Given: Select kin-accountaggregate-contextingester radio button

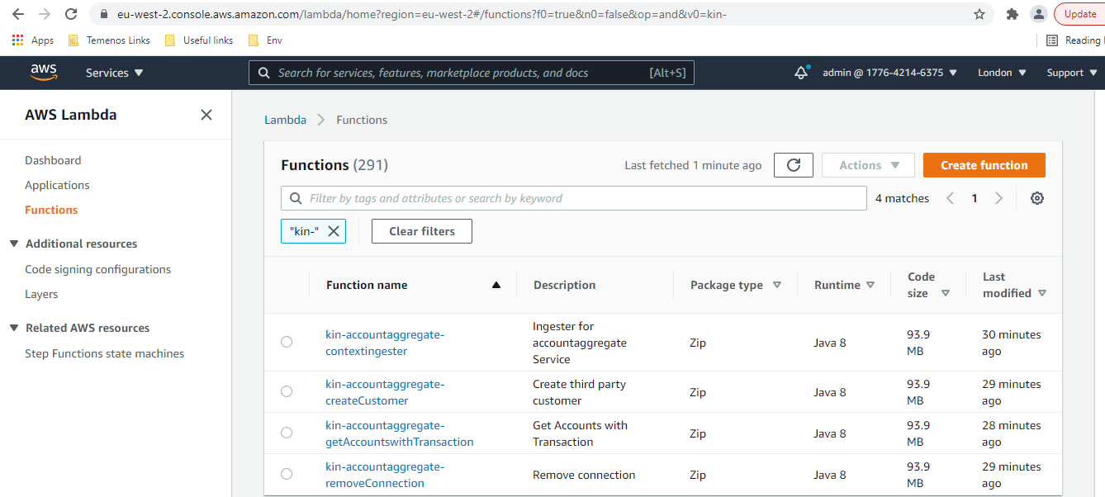Looking at the screenshot, I should pyautogui.click(x=287, y=342).
